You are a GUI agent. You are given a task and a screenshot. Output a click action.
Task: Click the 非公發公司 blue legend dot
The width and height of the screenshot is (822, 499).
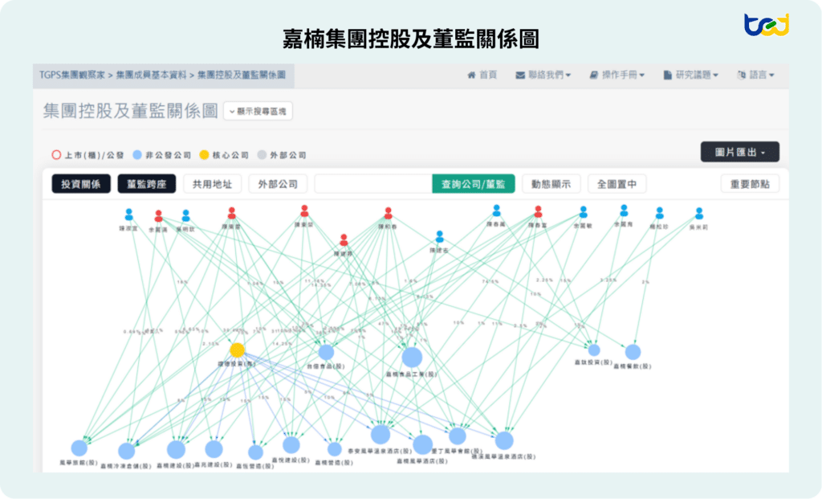point(137,155)
